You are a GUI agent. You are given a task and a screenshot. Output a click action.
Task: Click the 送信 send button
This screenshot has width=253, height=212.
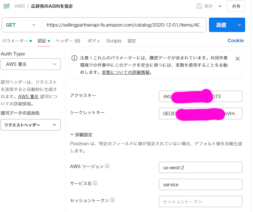[x=221, y=25]
